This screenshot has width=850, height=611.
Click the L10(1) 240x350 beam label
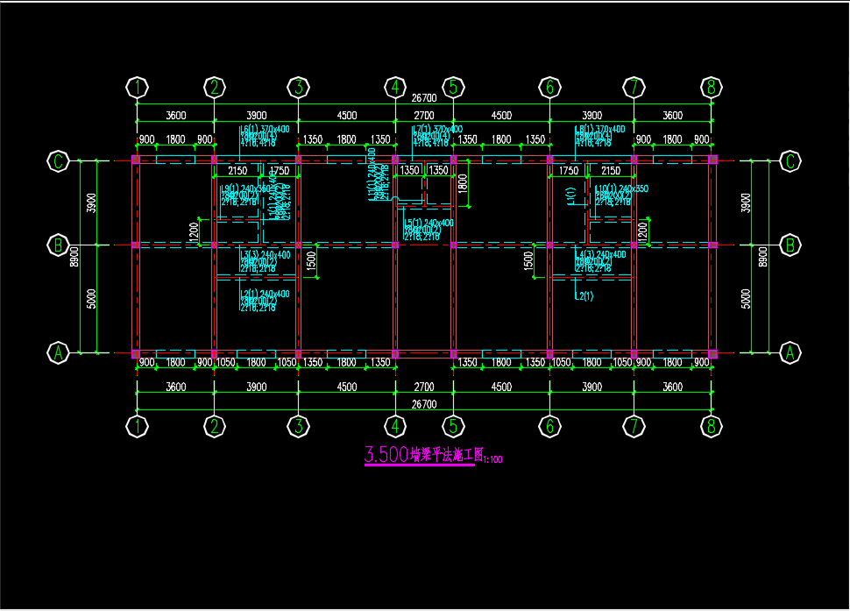(621, 188)
